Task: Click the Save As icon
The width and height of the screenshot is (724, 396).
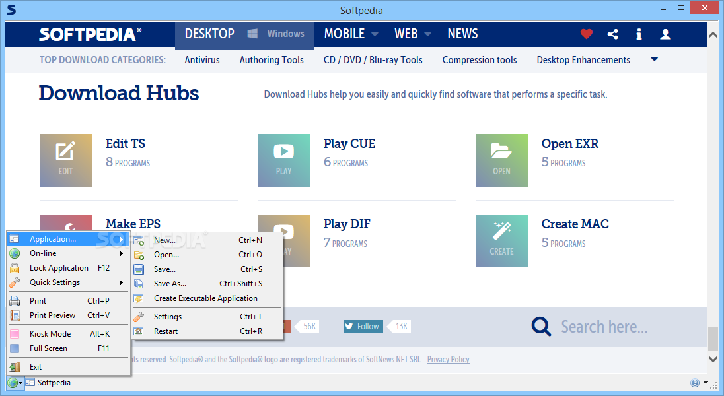Action: point(139,284)
